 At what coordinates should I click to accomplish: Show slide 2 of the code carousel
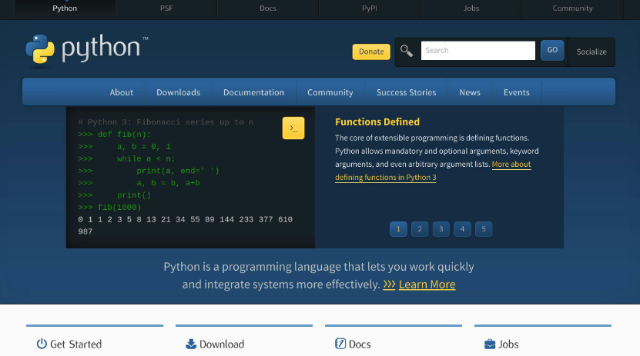[x=420, y=229]
